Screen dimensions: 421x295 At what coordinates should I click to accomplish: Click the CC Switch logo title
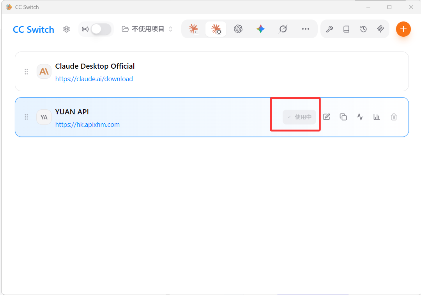34,29
